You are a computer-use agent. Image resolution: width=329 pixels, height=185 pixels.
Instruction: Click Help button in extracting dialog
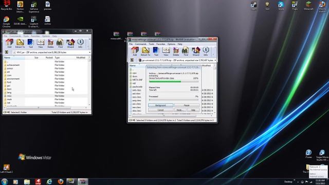tap(193, 110)
